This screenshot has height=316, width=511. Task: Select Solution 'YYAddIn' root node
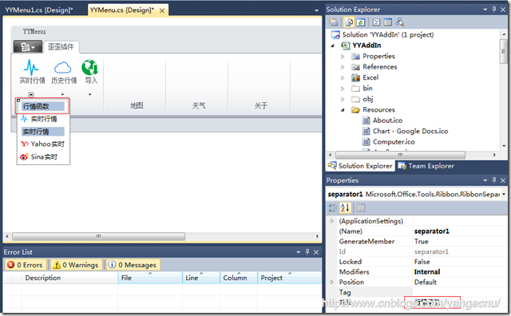coord(388,34)
